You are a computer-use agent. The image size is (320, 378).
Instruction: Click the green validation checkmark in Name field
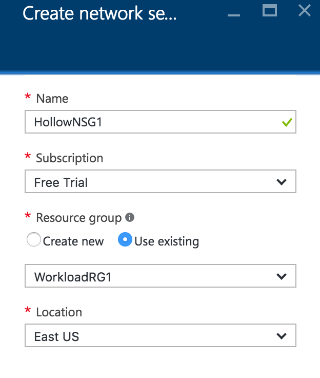click(287, 122)
